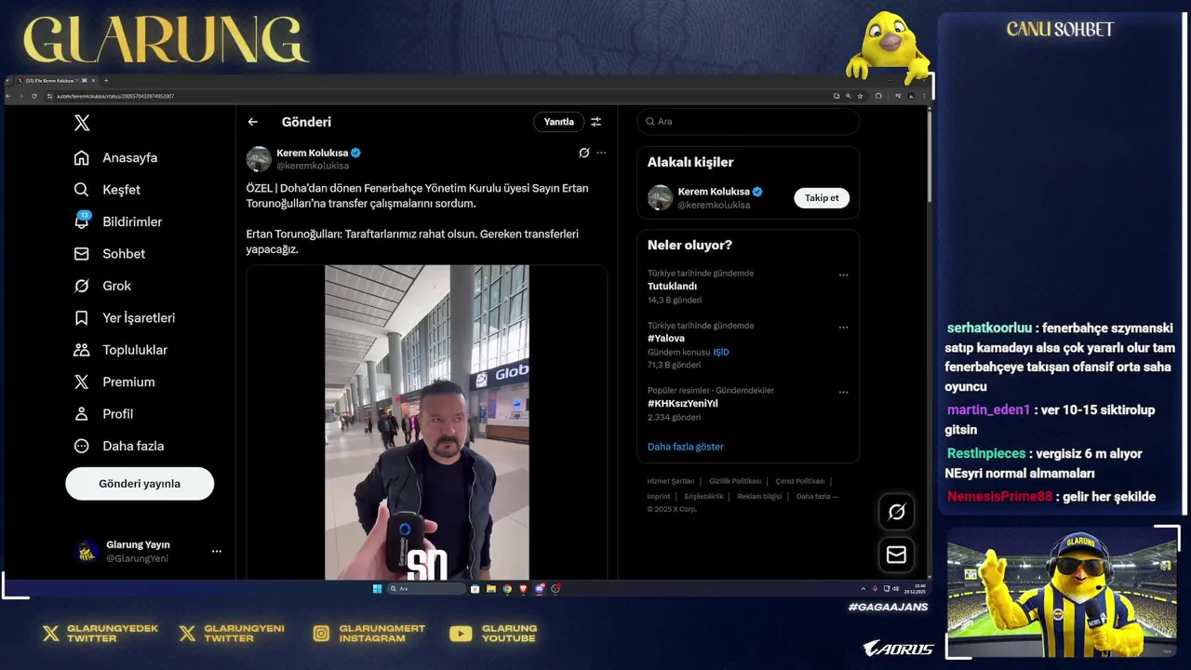The height and width of the screenshot is (670, 1191).
Task: Focus the Ara search field
Action: (749, 122)
